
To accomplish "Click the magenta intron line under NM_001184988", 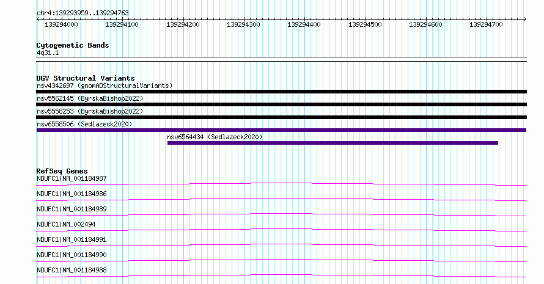I will [281, 275].
